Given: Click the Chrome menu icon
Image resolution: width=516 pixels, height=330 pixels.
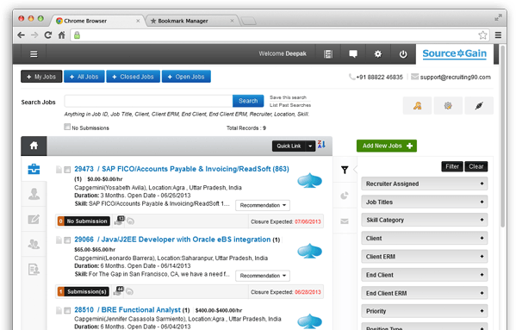Looking at the screenshot, I should pyautogui.click(x=498, y=34).
